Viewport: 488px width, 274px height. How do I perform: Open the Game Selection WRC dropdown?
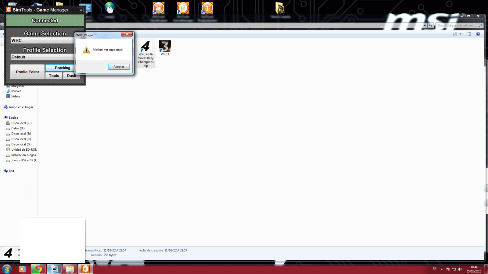coord(42,40)
